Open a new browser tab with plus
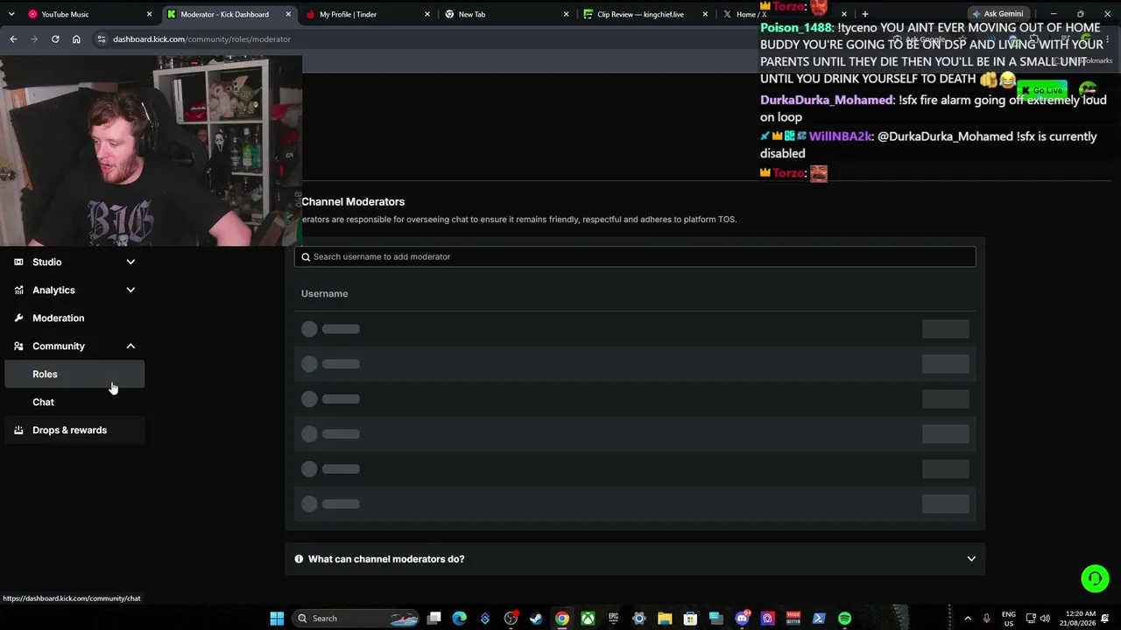 (865, 14)
